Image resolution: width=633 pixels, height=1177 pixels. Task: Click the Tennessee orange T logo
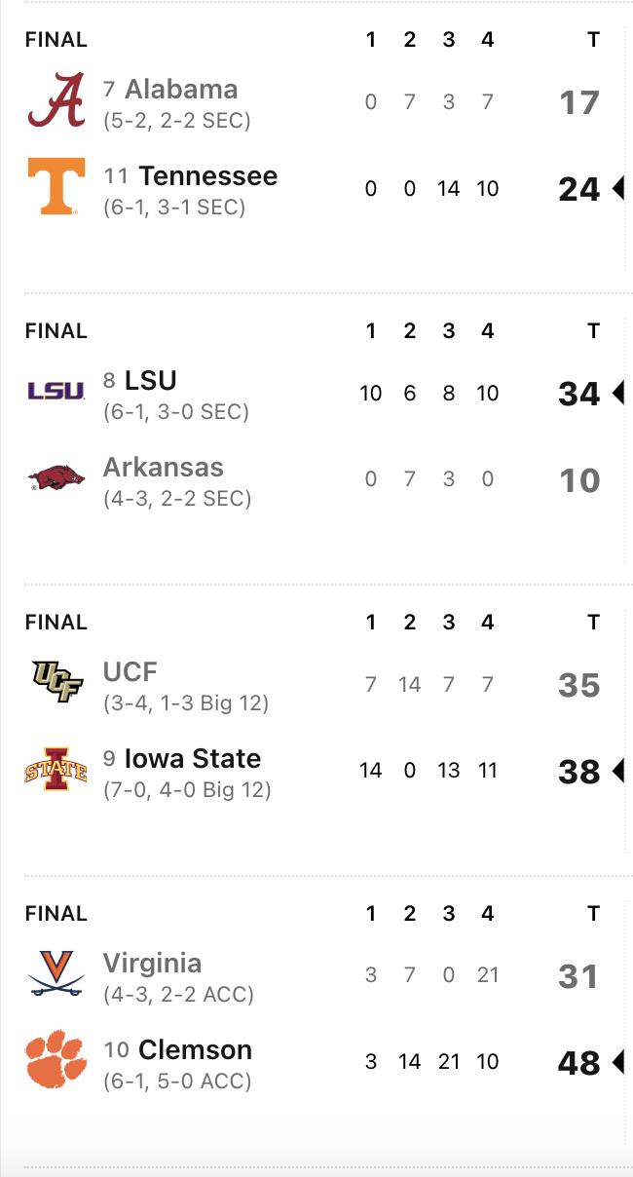pos(56,186)
